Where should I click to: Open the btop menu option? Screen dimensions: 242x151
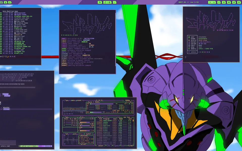[x=73, y=100]
